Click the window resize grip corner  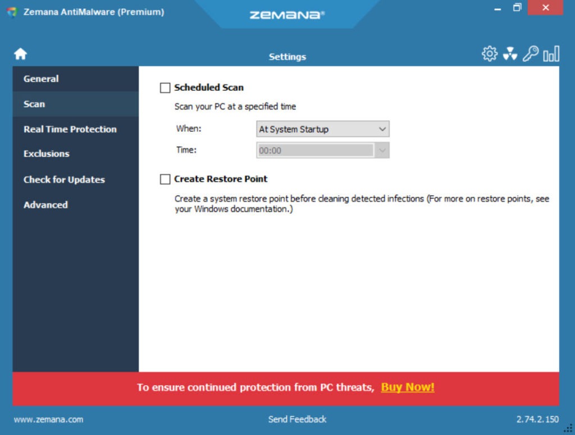tap(568, 428)
